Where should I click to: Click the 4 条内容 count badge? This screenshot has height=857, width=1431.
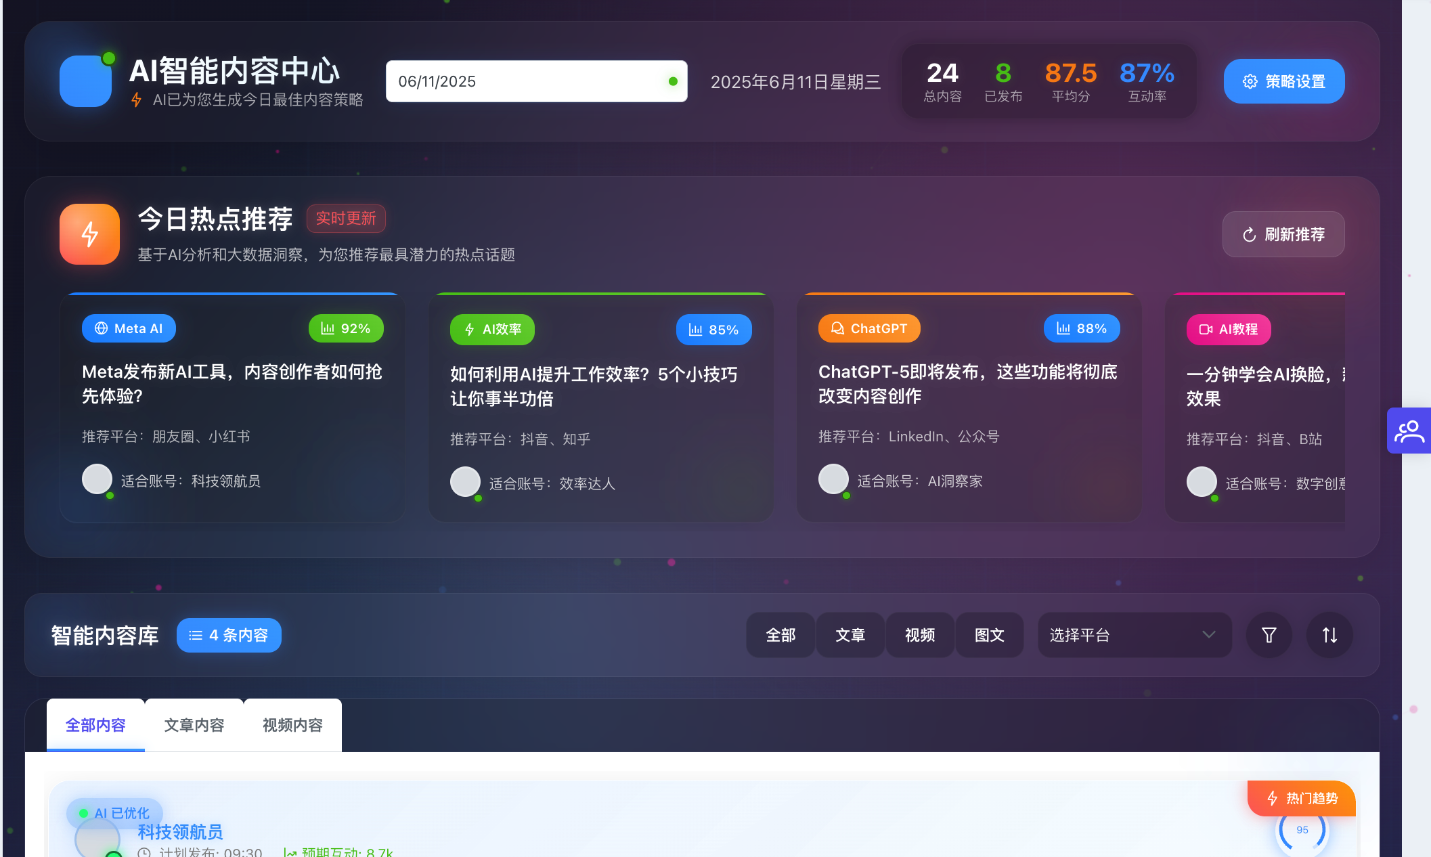click(x=229, y=635)
